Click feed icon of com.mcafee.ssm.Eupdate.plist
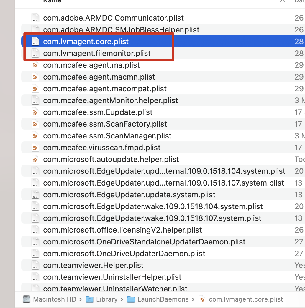The height and width of the screenshot is (308, 305). pos(35,112)
